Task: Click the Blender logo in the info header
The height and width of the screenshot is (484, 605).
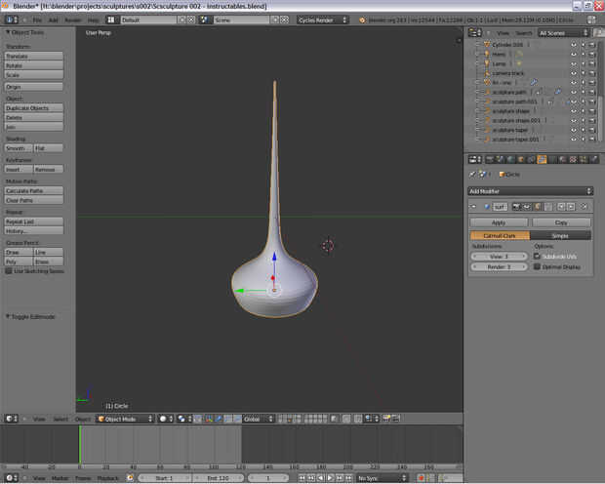Action: coord(362,20)
